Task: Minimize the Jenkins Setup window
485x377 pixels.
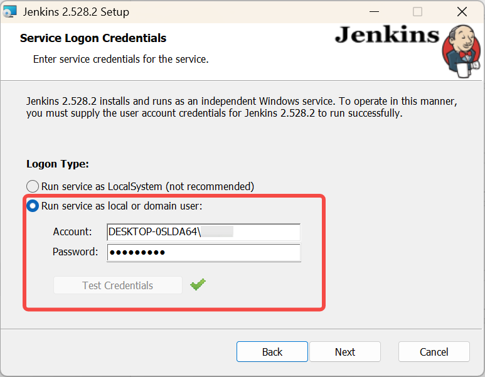Action: click(374, 12)
